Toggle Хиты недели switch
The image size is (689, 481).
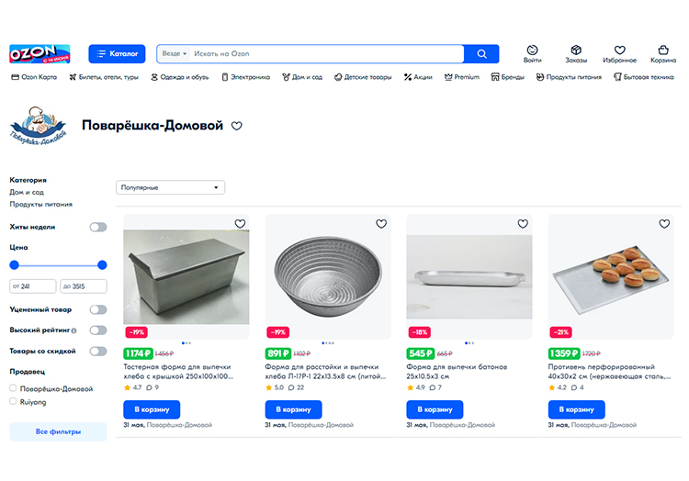(98, 227)
